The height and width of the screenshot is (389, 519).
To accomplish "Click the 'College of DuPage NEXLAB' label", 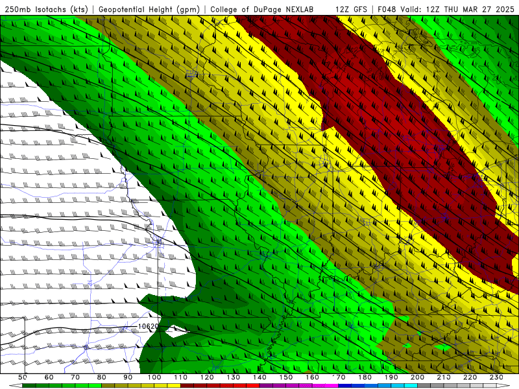I will point(262,9).
